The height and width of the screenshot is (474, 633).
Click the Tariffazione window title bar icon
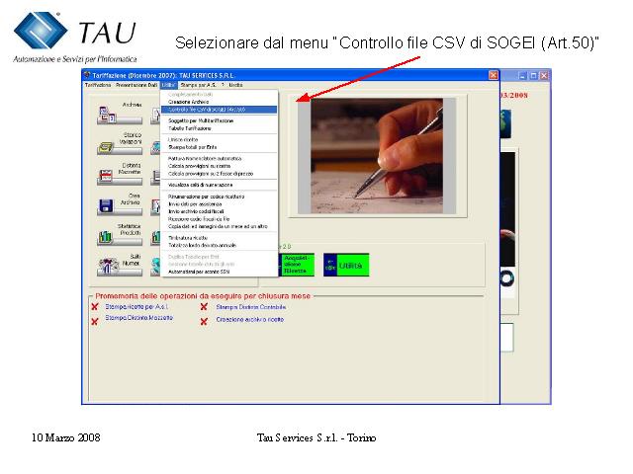(x=87, y=75)
